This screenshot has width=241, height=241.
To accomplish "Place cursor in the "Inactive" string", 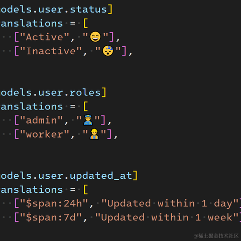I will pos(51,51).
